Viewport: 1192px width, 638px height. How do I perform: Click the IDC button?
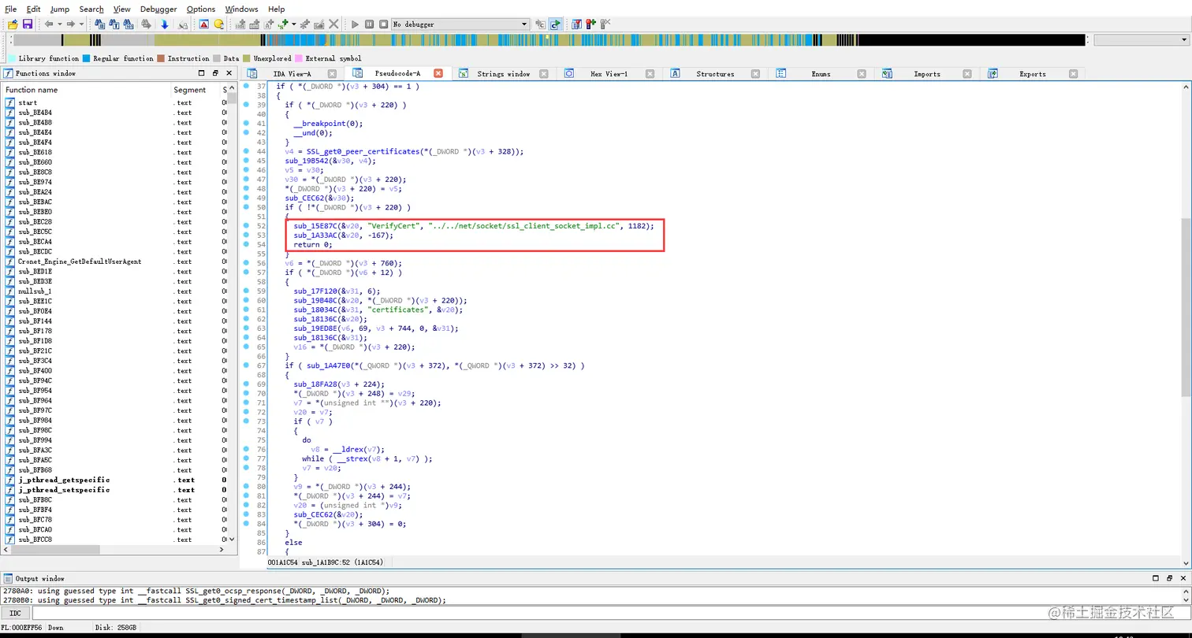click(x=16, y=613)
